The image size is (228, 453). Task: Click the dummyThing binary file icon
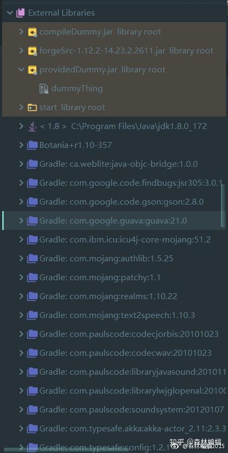(44, 89)
